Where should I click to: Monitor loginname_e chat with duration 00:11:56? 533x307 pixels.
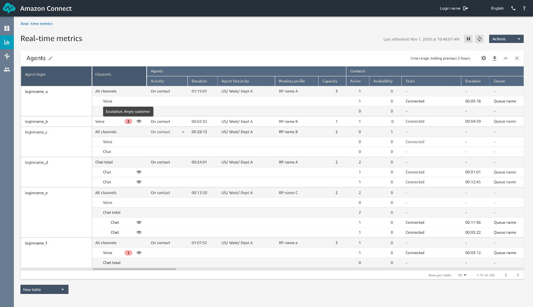(x=139, y=222)
